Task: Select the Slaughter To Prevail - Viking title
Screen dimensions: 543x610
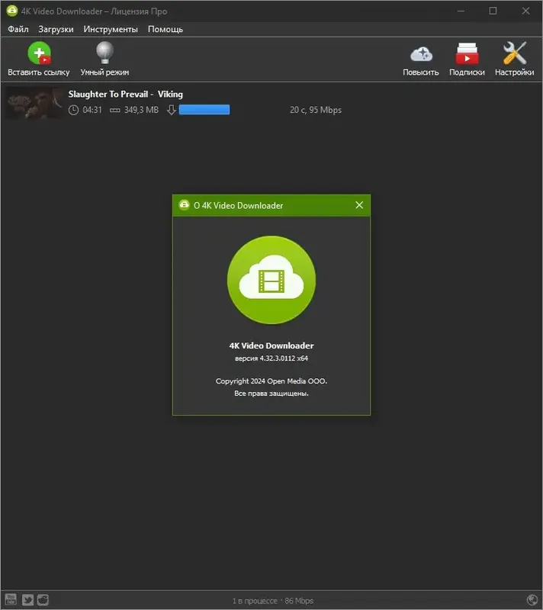Action: [125, 94]
